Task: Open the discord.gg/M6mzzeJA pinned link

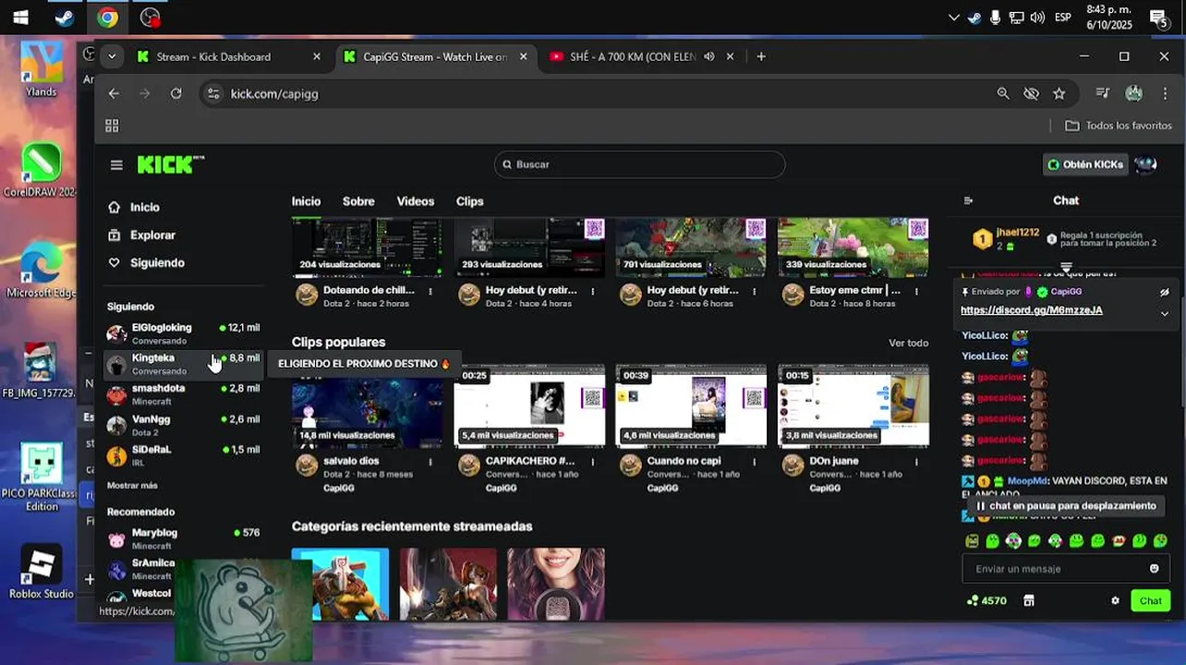Action: 1031,310
